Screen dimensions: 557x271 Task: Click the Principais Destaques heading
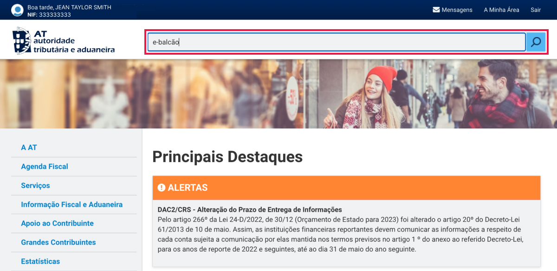click(x=227, y=157)
